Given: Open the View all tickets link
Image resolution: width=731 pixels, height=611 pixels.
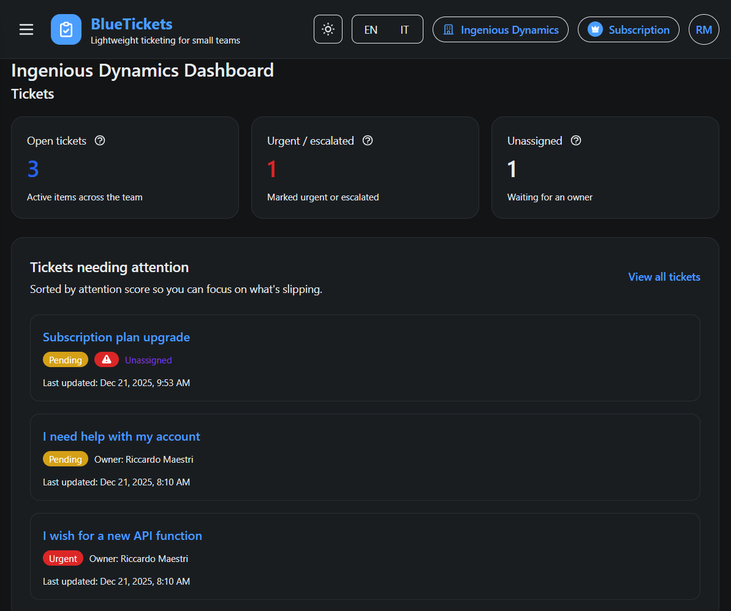Looking at the screenshot, I should point(664,277).
